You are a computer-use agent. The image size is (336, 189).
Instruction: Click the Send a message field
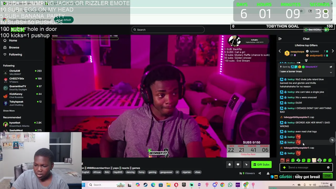coord(307,167)
